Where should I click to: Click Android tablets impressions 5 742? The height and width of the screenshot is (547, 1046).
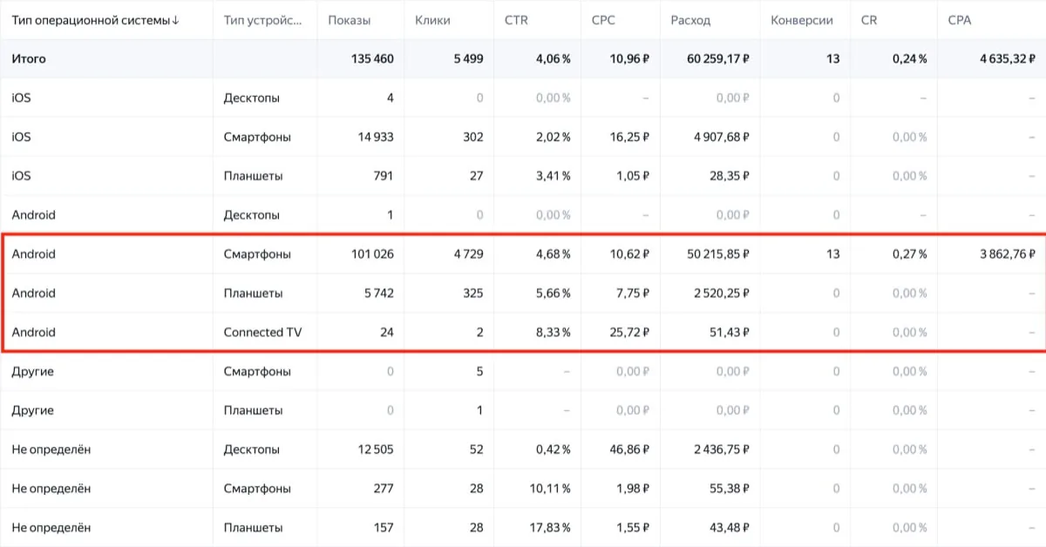(379, 294)
